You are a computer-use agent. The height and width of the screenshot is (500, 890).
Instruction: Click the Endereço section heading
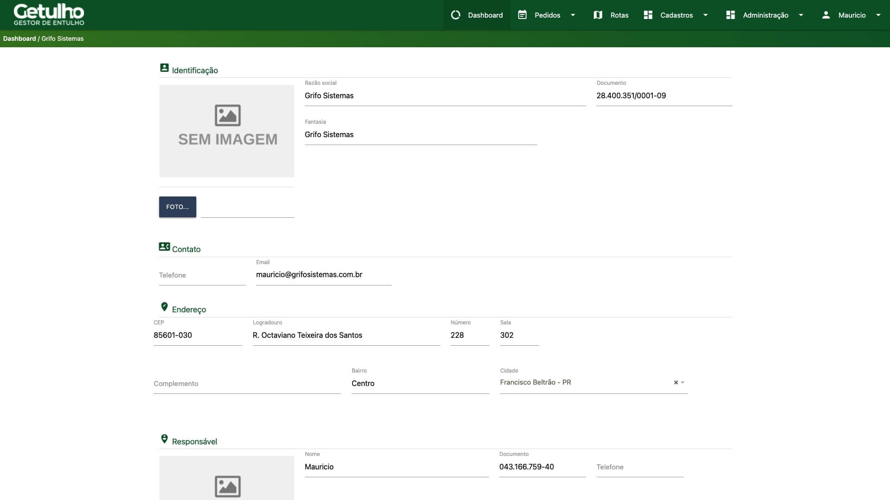(x=189, y=310)
